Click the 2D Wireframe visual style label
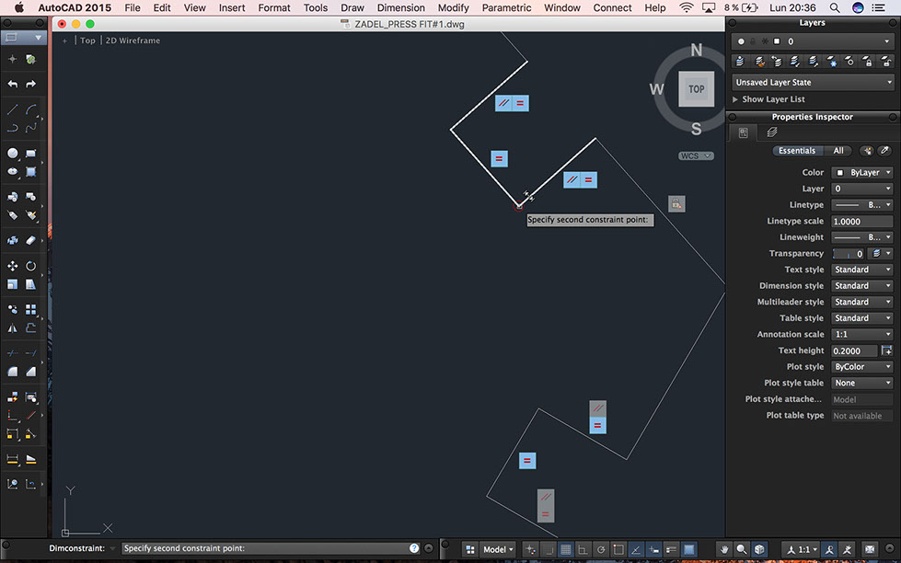901x563 pixels. coord(133,40)
